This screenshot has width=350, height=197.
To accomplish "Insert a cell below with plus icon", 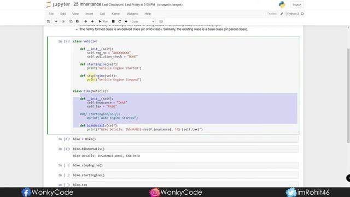I will point(56,21).
